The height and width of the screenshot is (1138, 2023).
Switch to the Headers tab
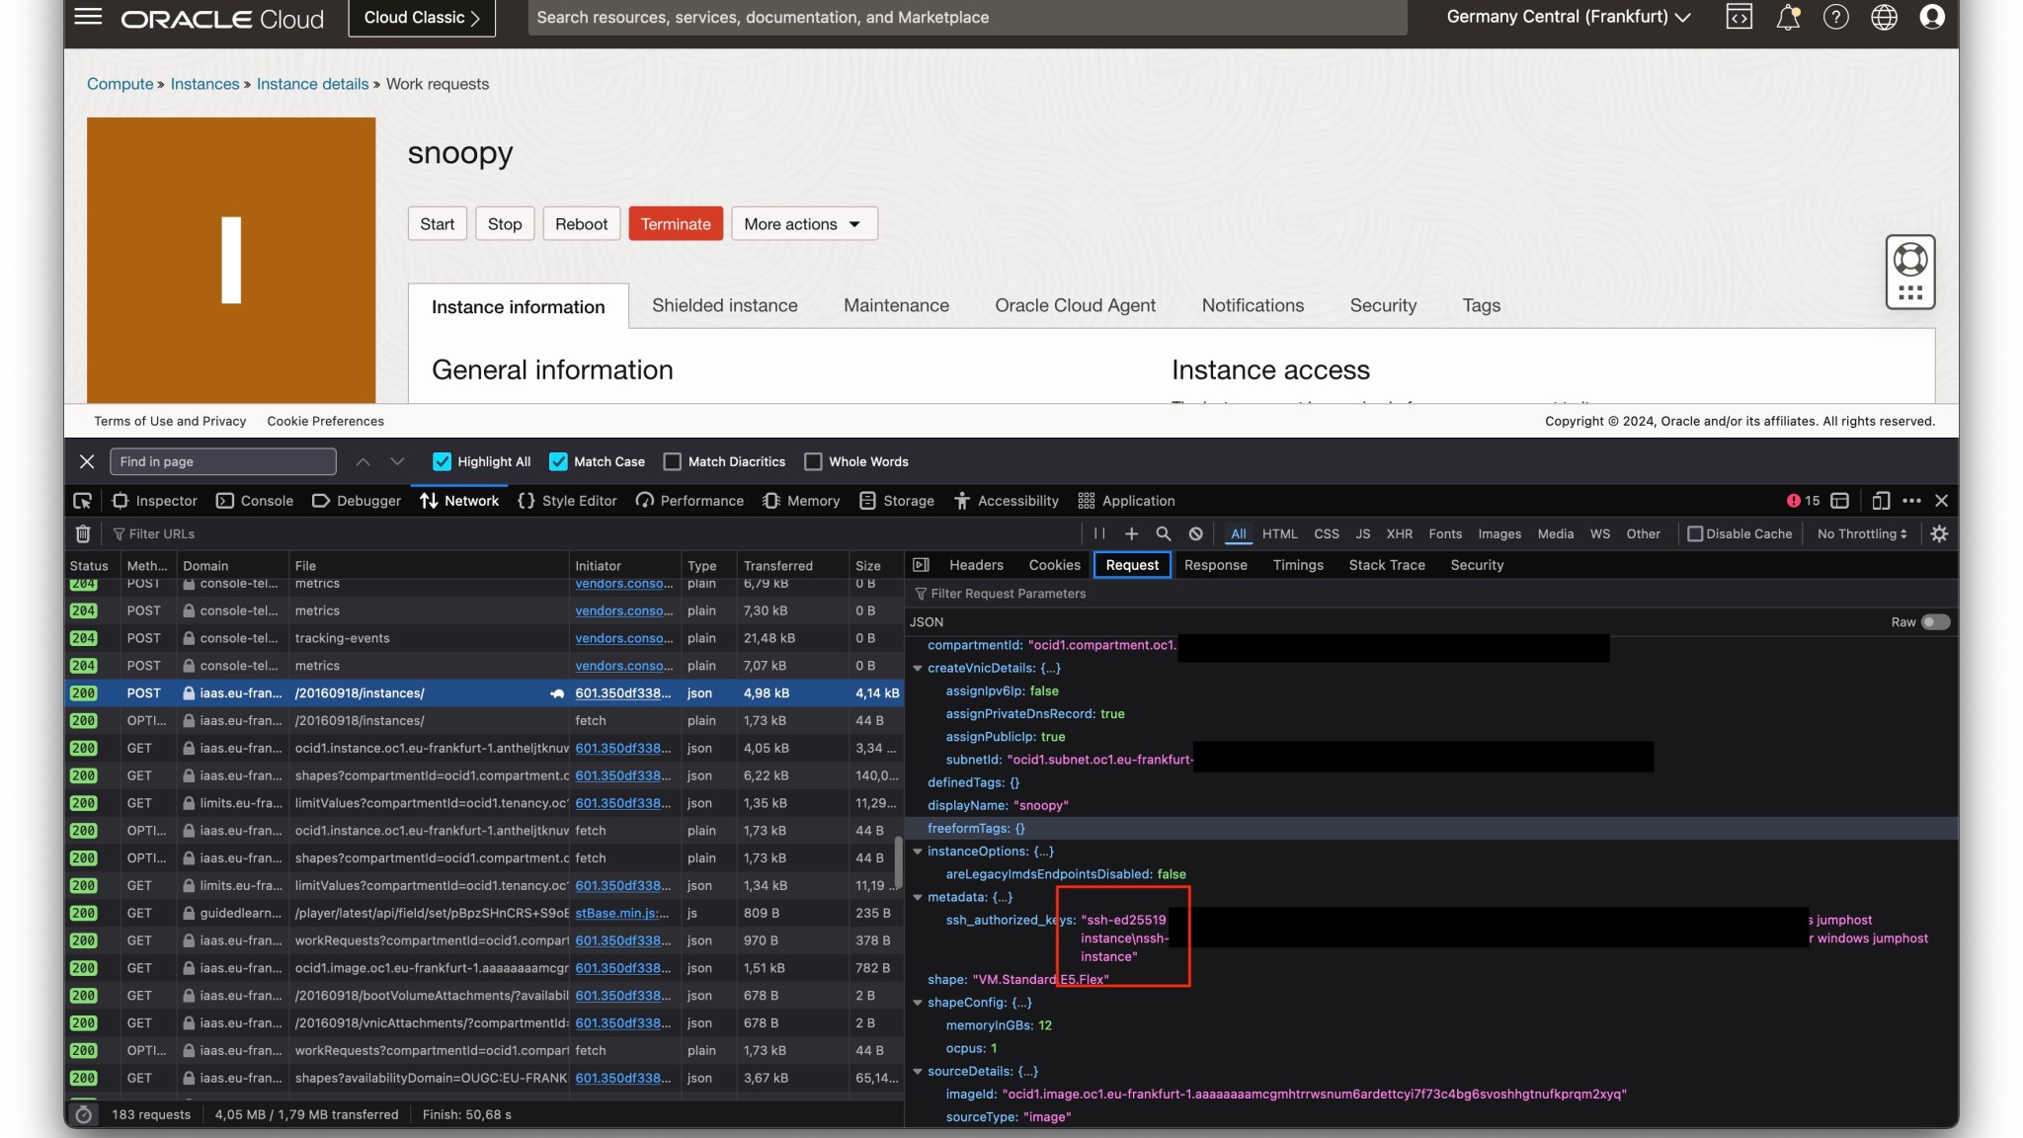click(976, 565)
